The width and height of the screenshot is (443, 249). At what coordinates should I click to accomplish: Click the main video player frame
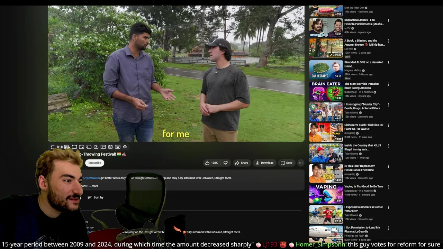tap(176, 73)
